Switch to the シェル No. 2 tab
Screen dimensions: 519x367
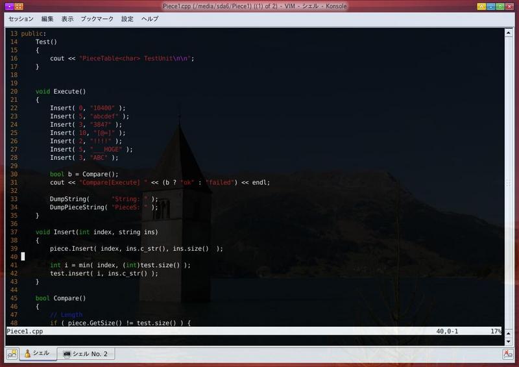[x=86, y=354]
